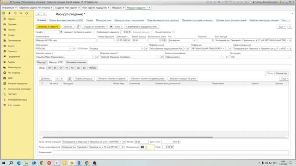Open the History clock icon

pyautogui.click(x=15, y=13)
